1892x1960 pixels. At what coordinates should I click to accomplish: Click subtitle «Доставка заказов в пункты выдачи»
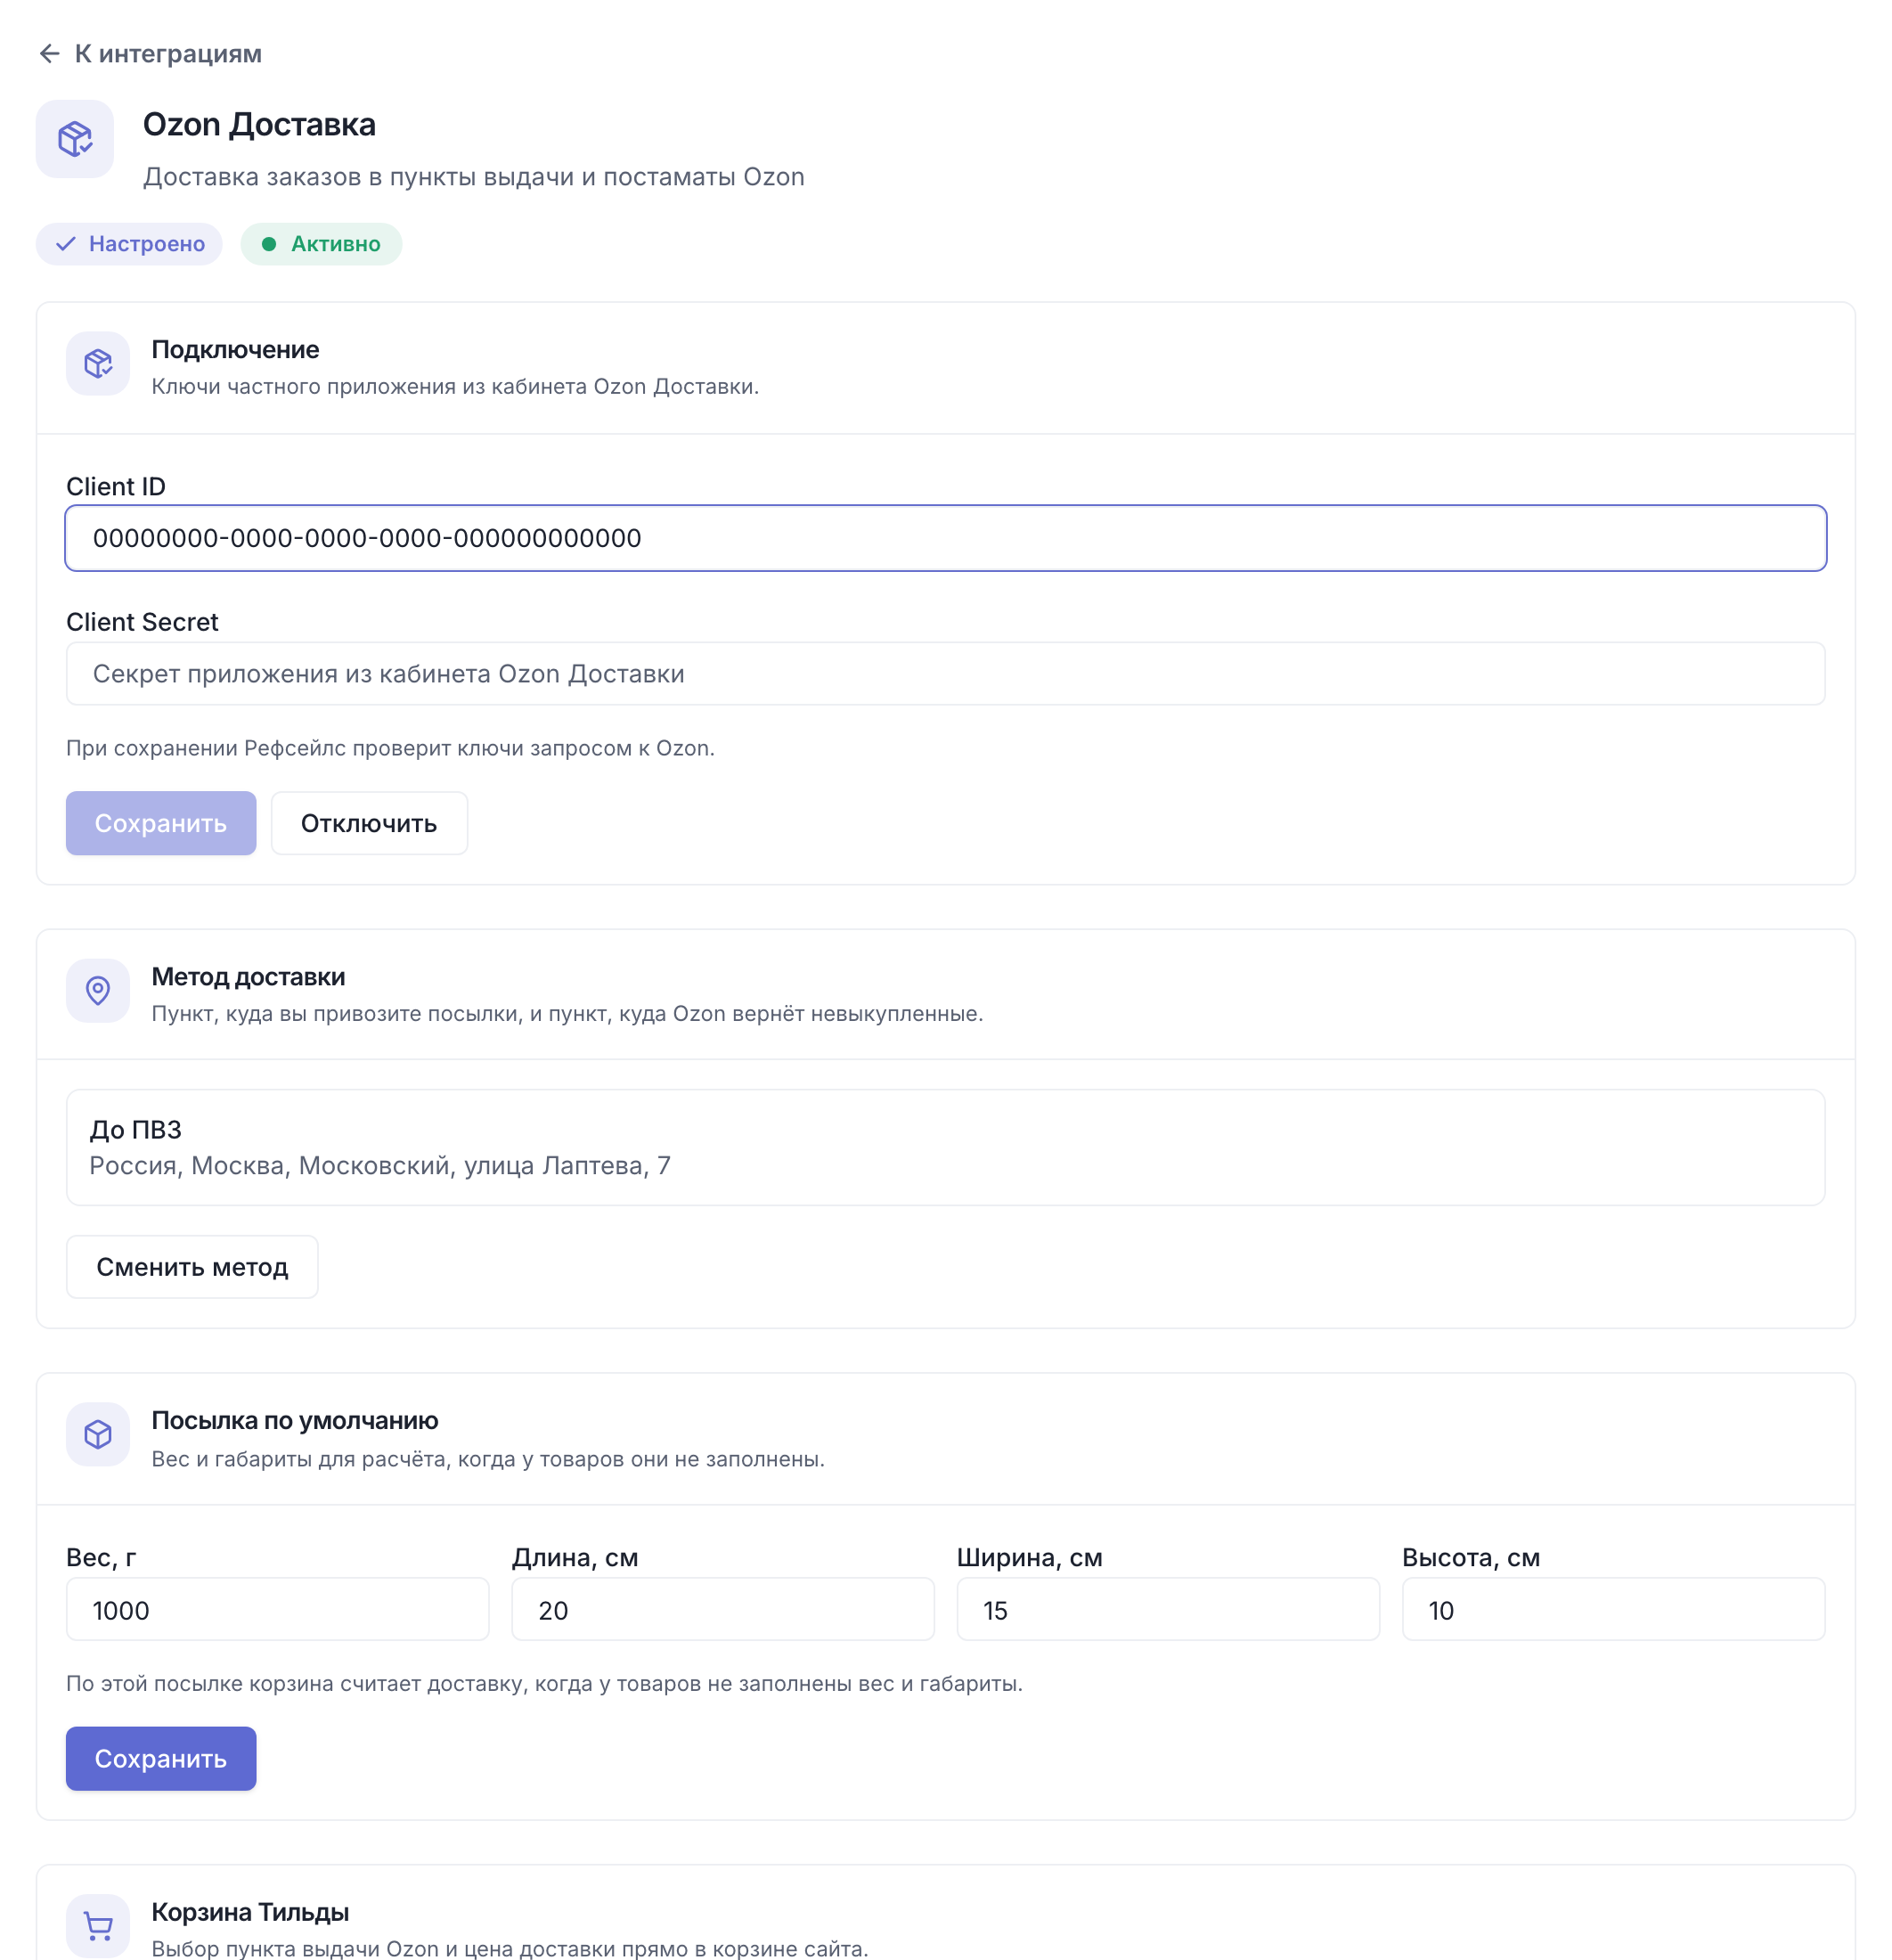tap(474, 177)
